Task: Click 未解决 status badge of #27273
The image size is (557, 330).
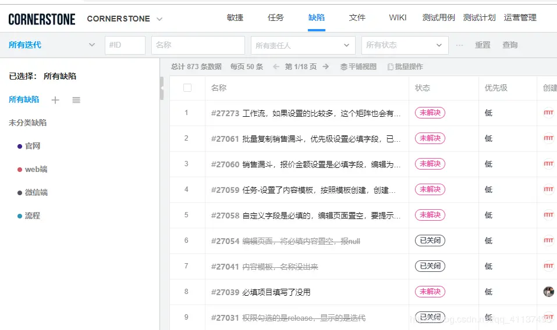Action: click(430, 113)
